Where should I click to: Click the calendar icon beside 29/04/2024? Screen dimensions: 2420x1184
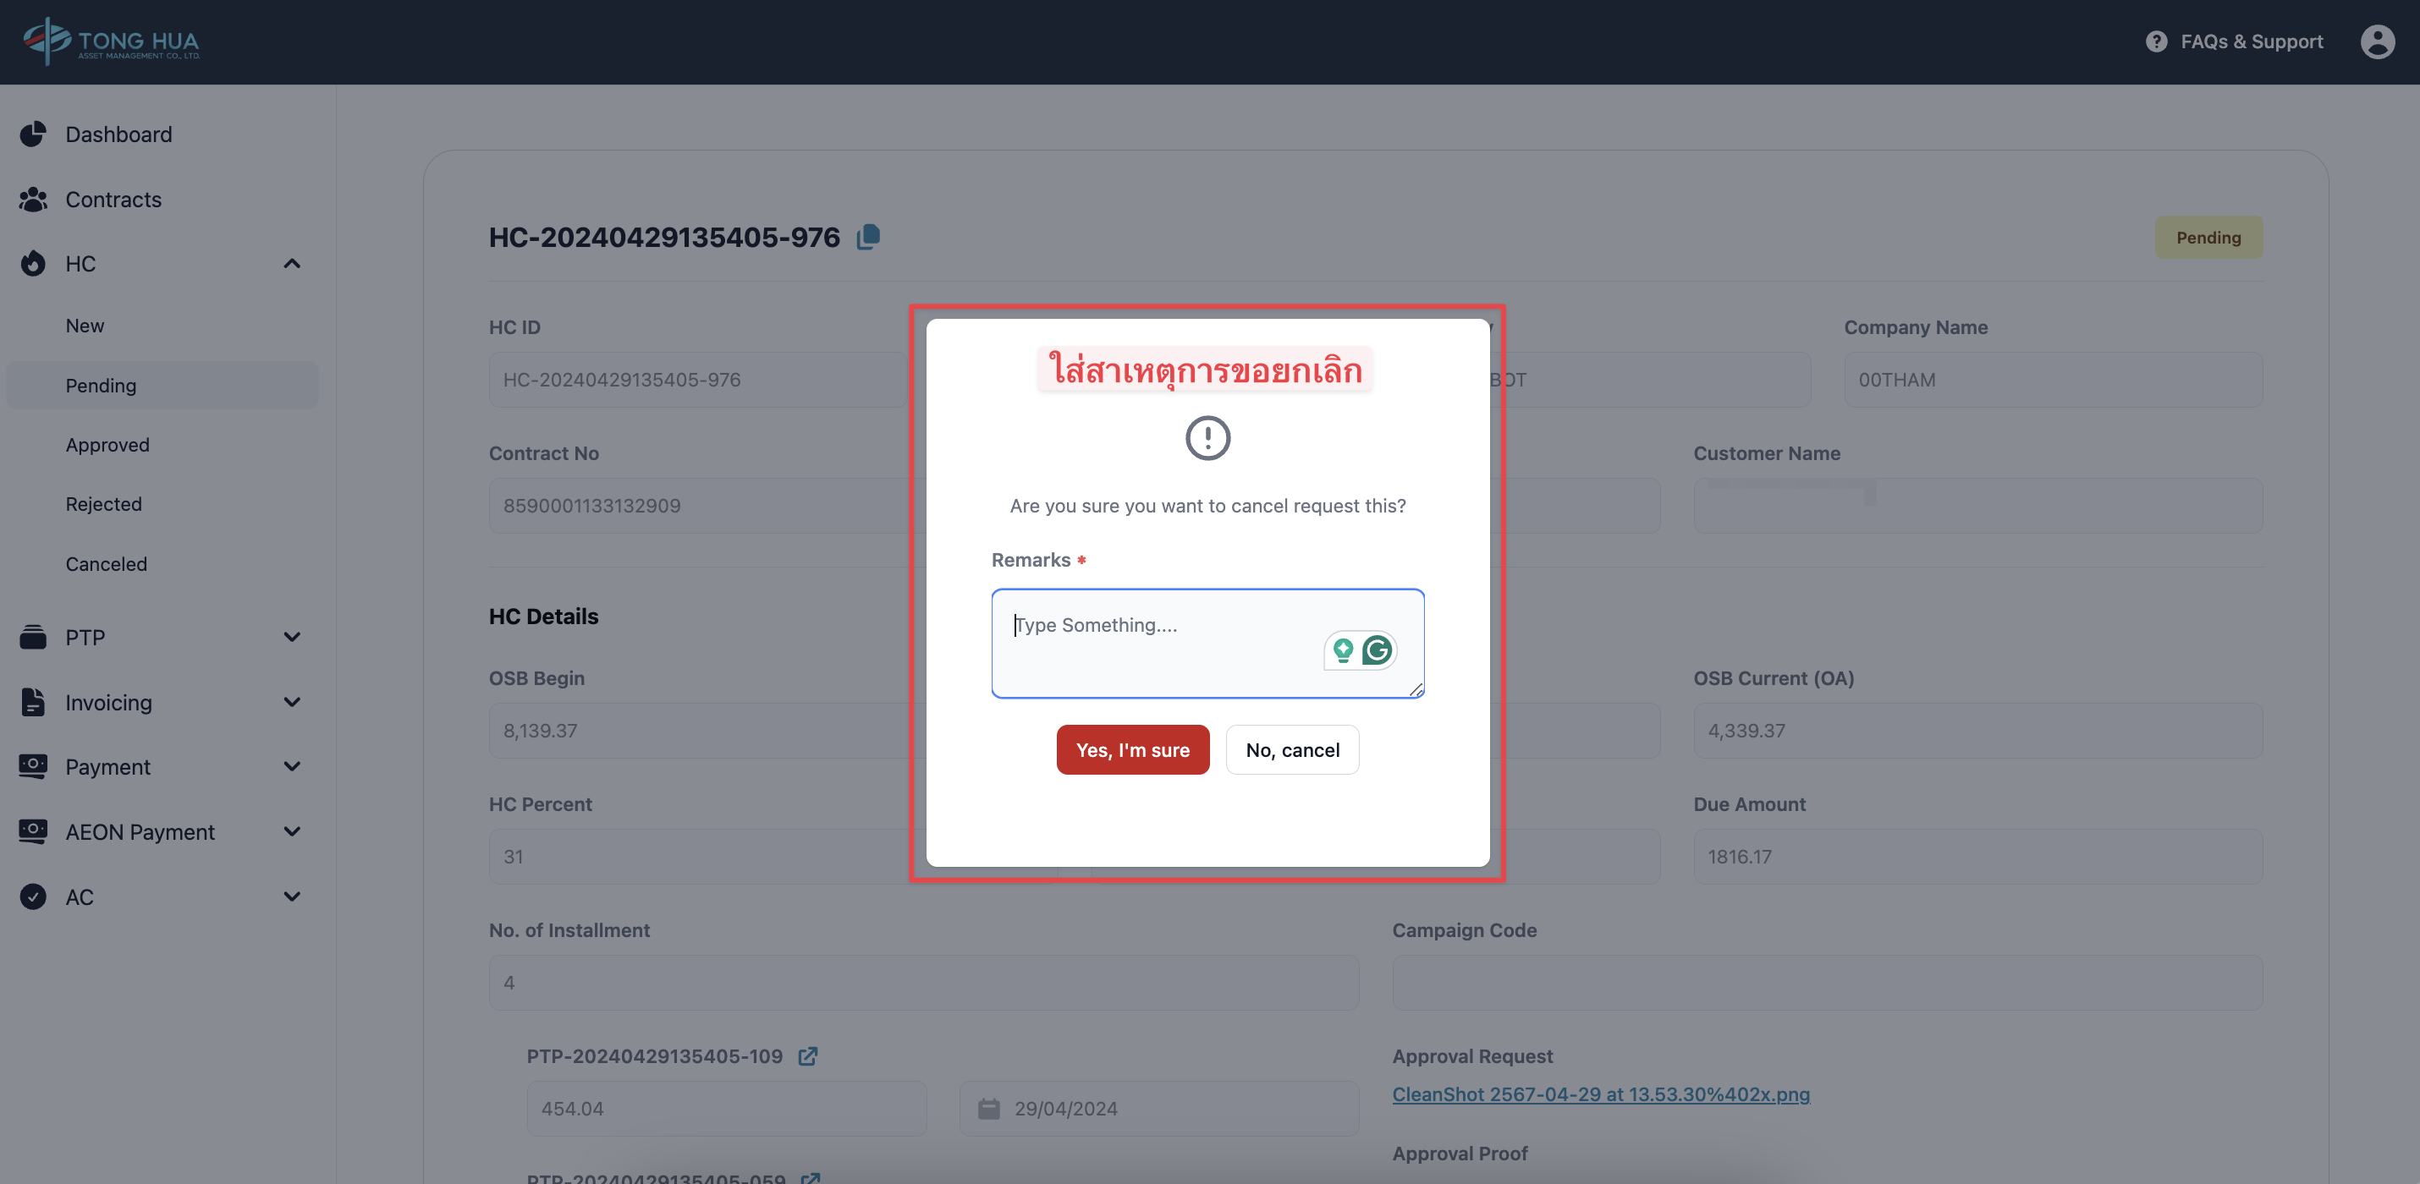tap(988, 1109)
